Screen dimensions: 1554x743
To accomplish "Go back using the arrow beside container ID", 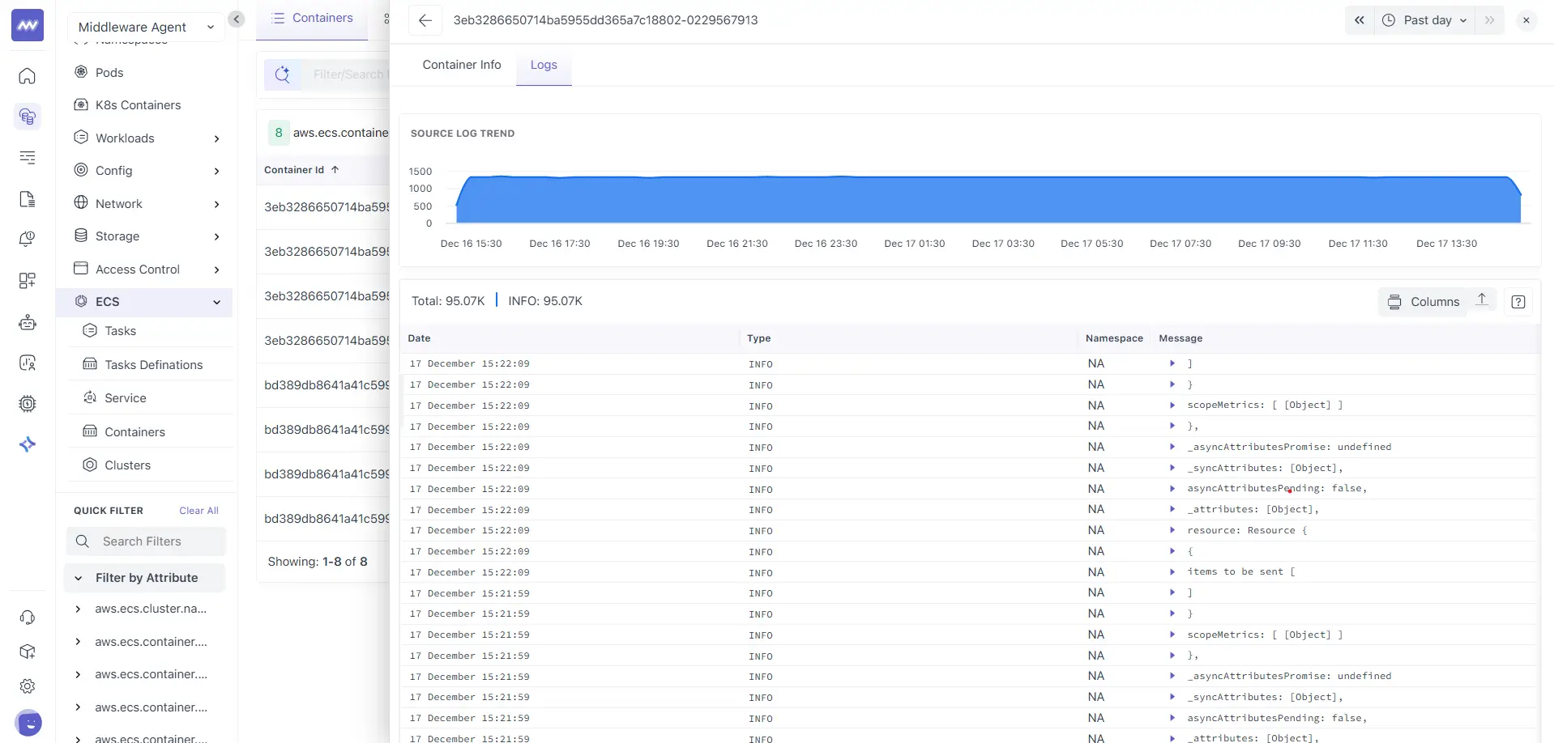I will click(x=425, y=20).
